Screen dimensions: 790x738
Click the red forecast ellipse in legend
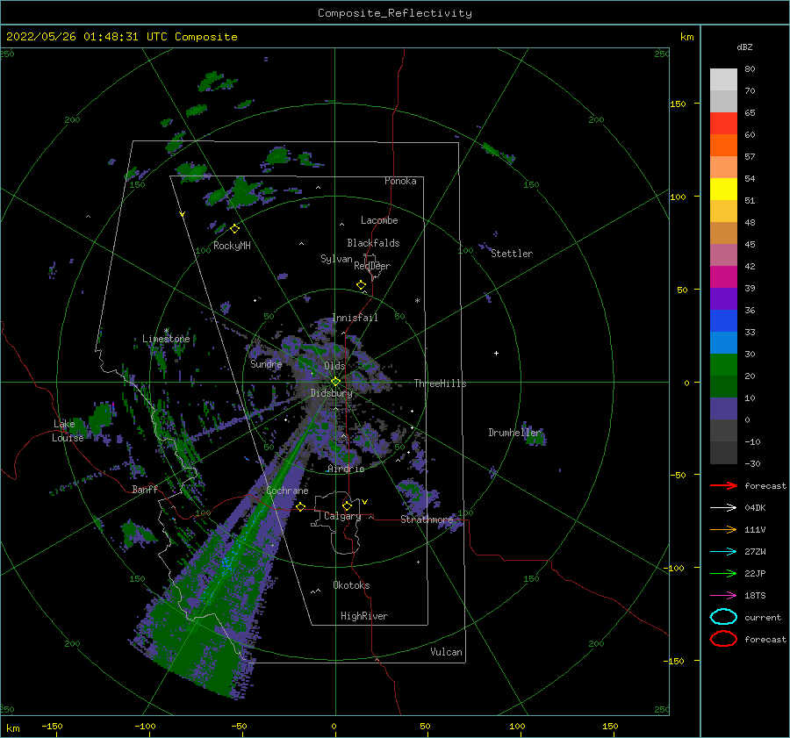click(723, 639)
